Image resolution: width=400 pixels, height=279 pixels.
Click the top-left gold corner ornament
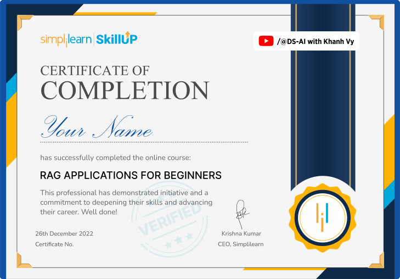click(x=25, y=24)
